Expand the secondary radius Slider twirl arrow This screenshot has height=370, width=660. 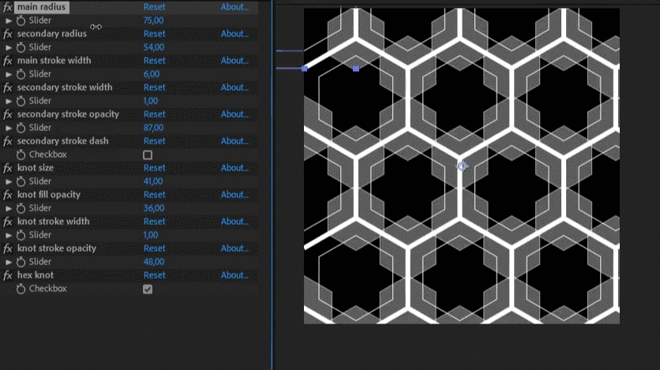tap(9, 47)
